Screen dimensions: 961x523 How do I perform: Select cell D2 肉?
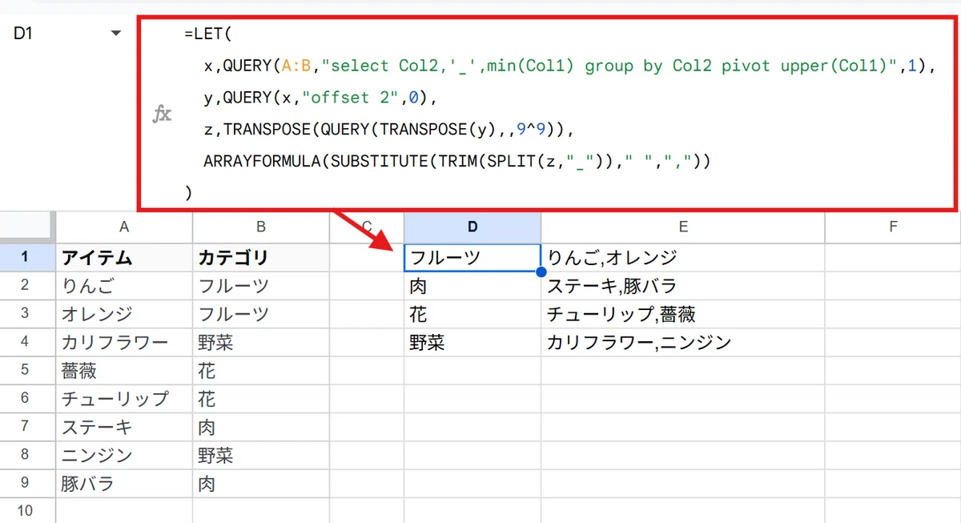tap(472, 286)
